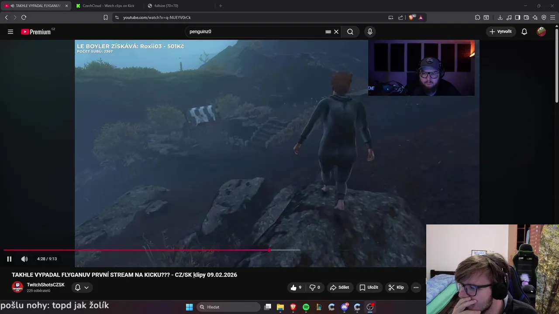559x314 pixels.
Task: Click the 4:28 / 9:13 time display
Action: (47, 259)
